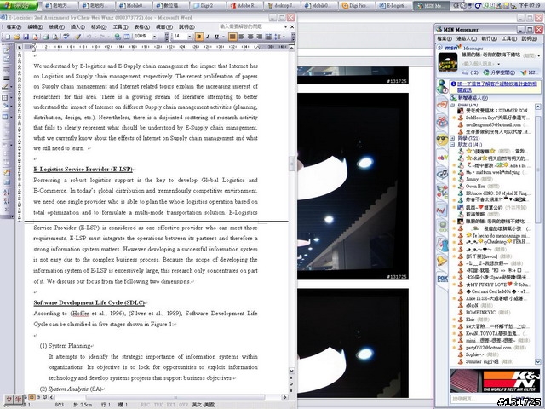Open the MSN personal message dropdown
The width and height of the screenshot is (545, 409).
click(499, 64)
